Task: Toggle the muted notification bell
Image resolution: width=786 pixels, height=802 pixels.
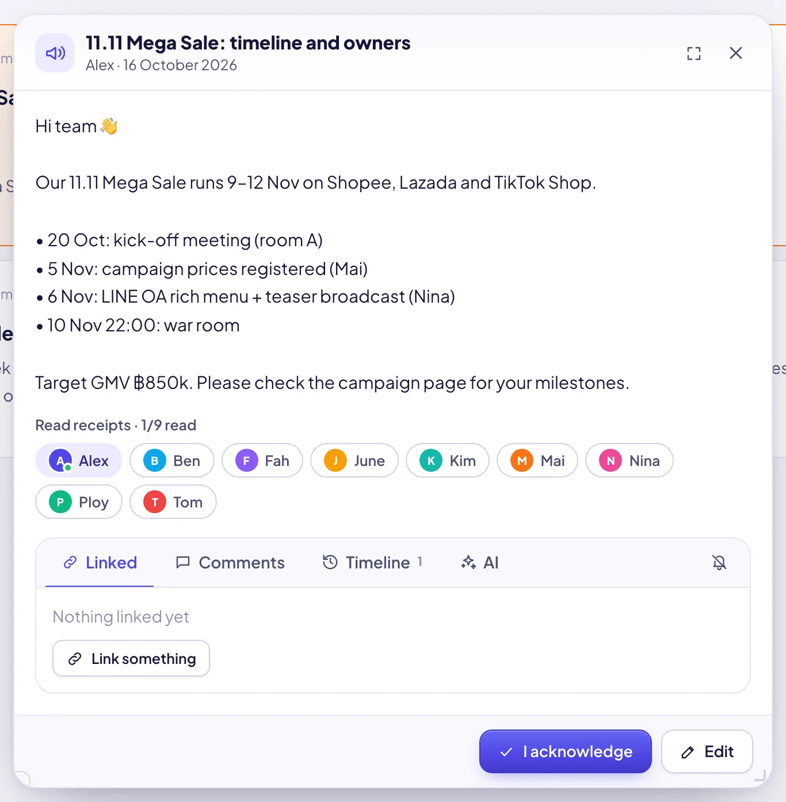Action: point(719,563)
